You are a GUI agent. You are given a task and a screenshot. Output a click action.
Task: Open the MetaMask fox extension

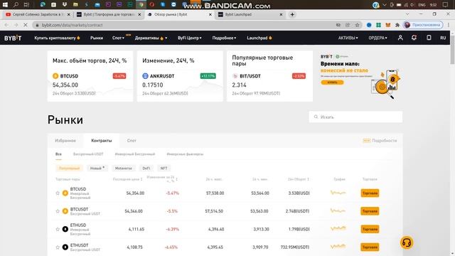coord(387,26)
